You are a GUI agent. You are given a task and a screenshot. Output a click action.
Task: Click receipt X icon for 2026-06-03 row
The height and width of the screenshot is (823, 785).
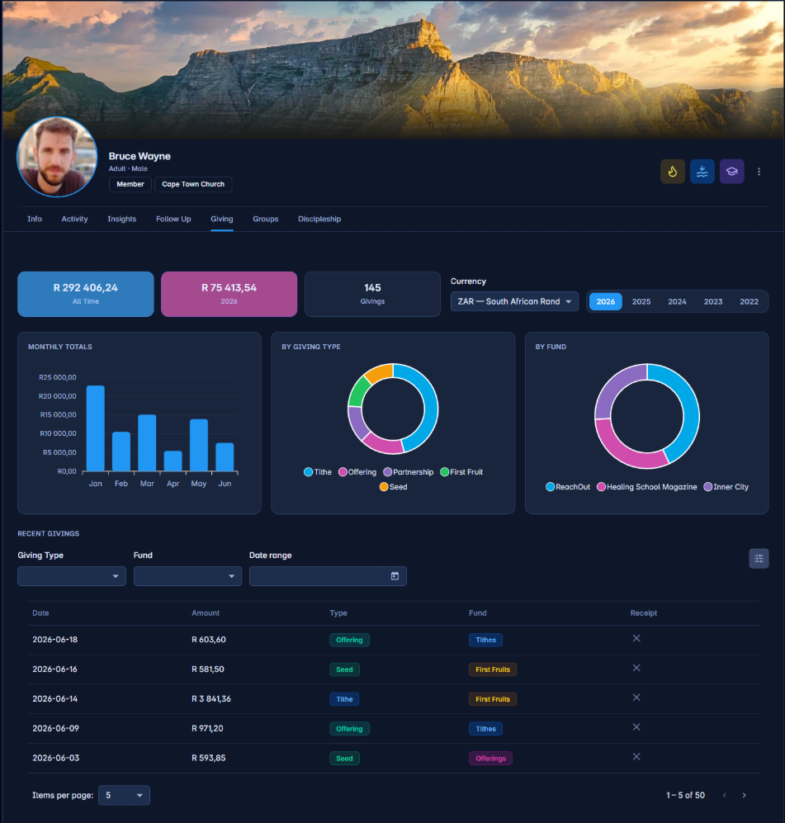636,756
